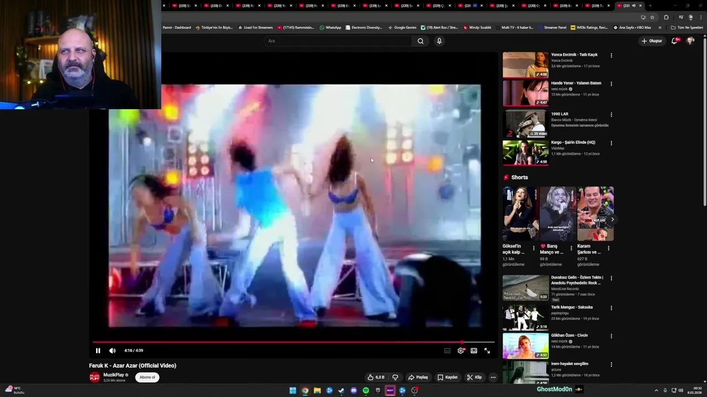Open the weather widget 16°C

click(x=14, y=390)
